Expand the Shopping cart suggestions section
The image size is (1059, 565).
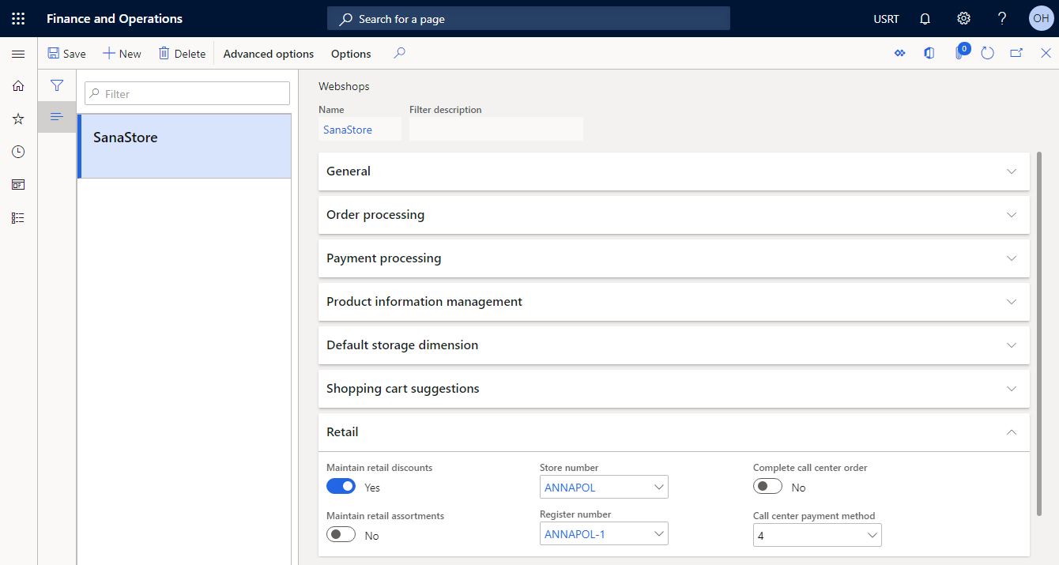[674, 389]
